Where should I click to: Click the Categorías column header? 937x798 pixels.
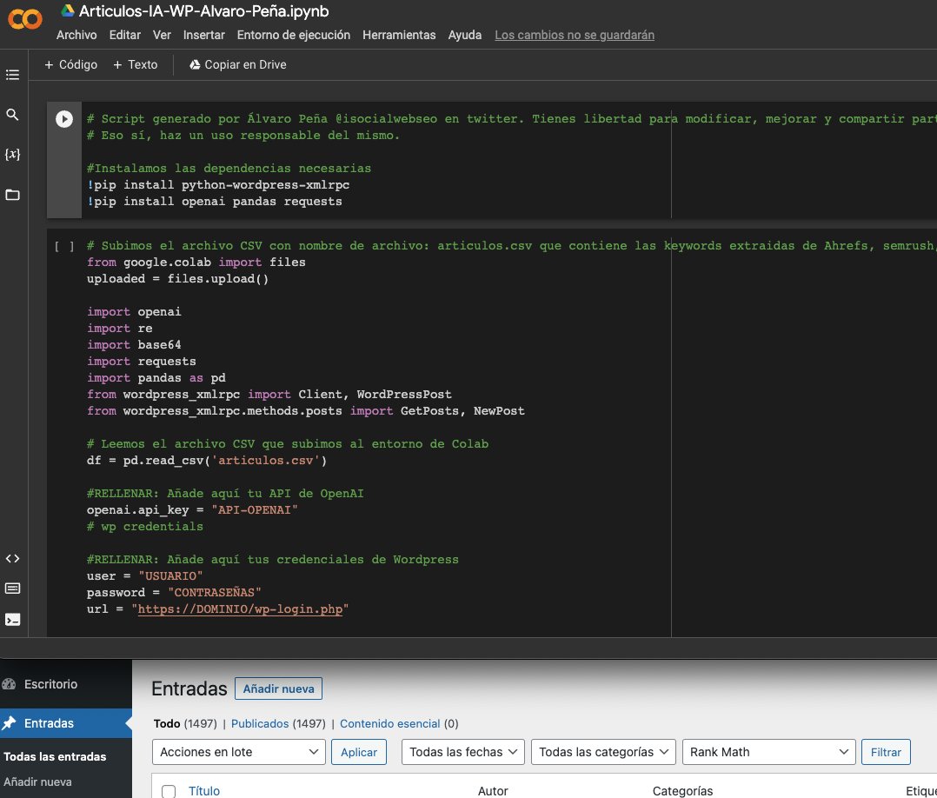click(x=682, y=791)
